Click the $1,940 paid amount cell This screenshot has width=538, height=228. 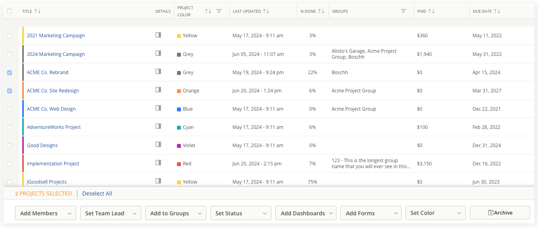point(424,54)
